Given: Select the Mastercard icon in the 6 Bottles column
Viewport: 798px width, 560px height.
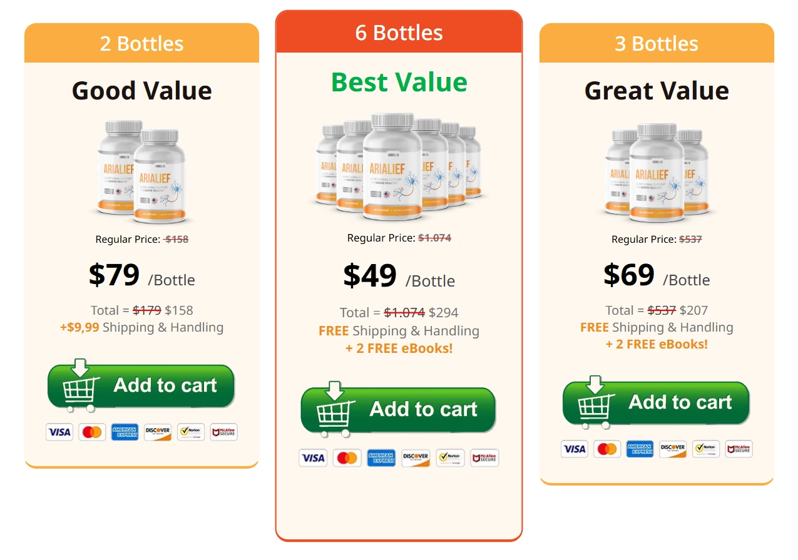Looking at the screenshot, I should [x=347, y=457].
